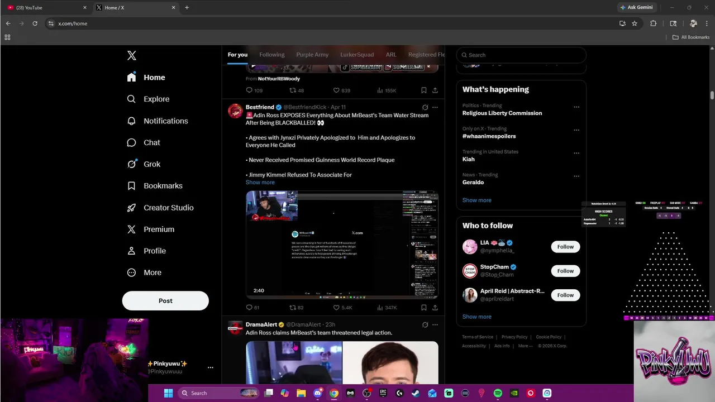Play the Bestfriend 2:40 video
The height and width of the screenshot is (402, 715).
[x=342, y=245]
